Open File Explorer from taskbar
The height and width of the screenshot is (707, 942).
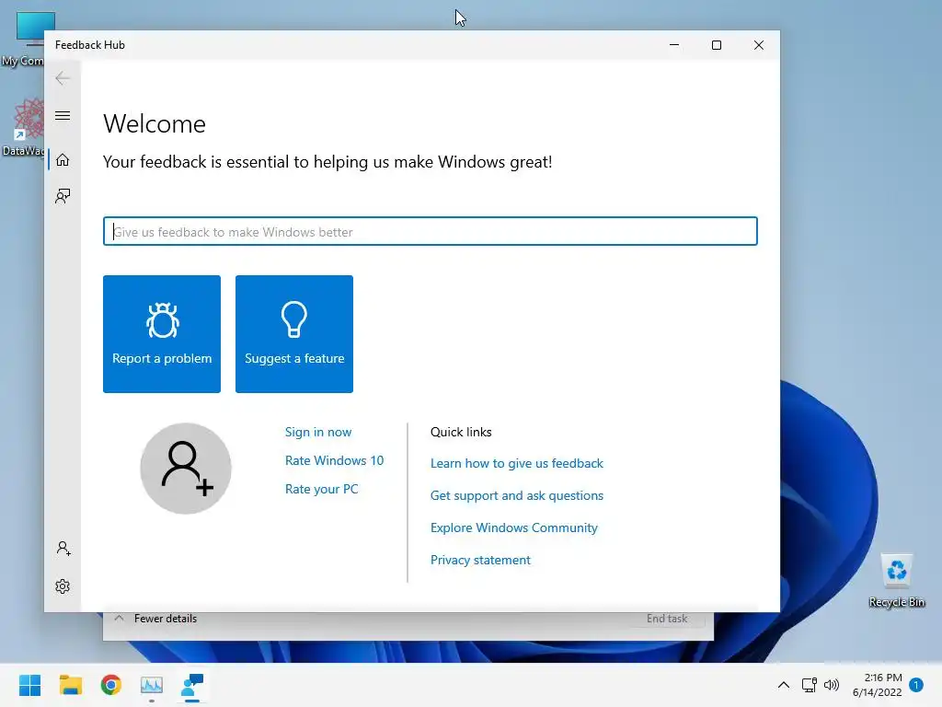tap(70, 685)
